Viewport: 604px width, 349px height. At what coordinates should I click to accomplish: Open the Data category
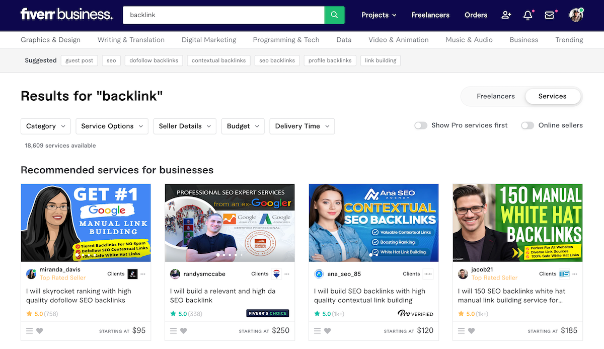(x=344, y=40)
